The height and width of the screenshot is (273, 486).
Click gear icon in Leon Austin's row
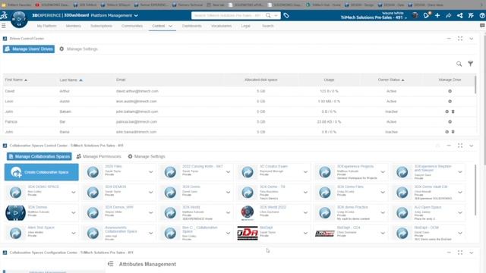point(450,102)
